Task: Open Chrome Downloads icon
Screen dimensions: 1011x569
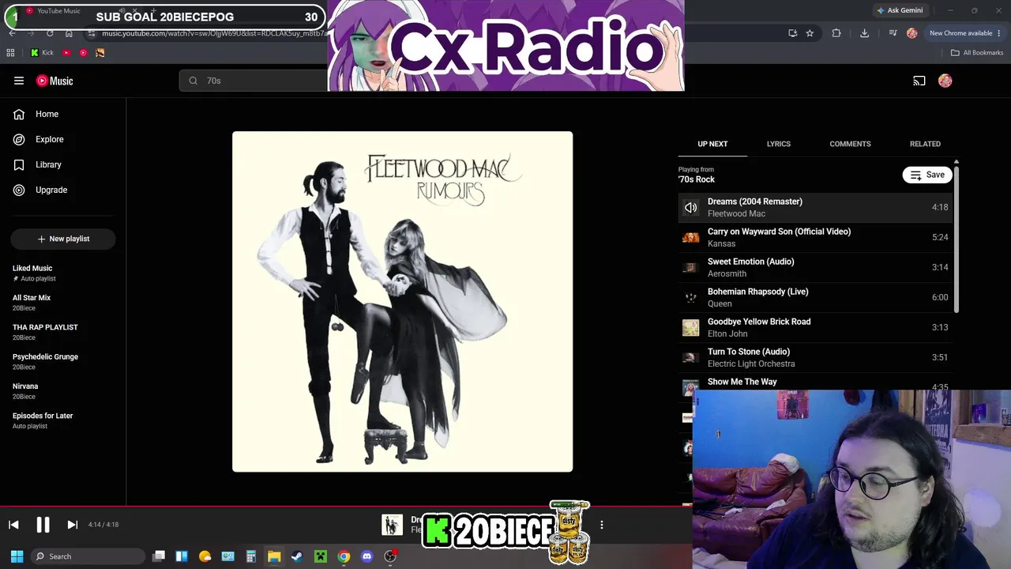Action: pos(864,33)
